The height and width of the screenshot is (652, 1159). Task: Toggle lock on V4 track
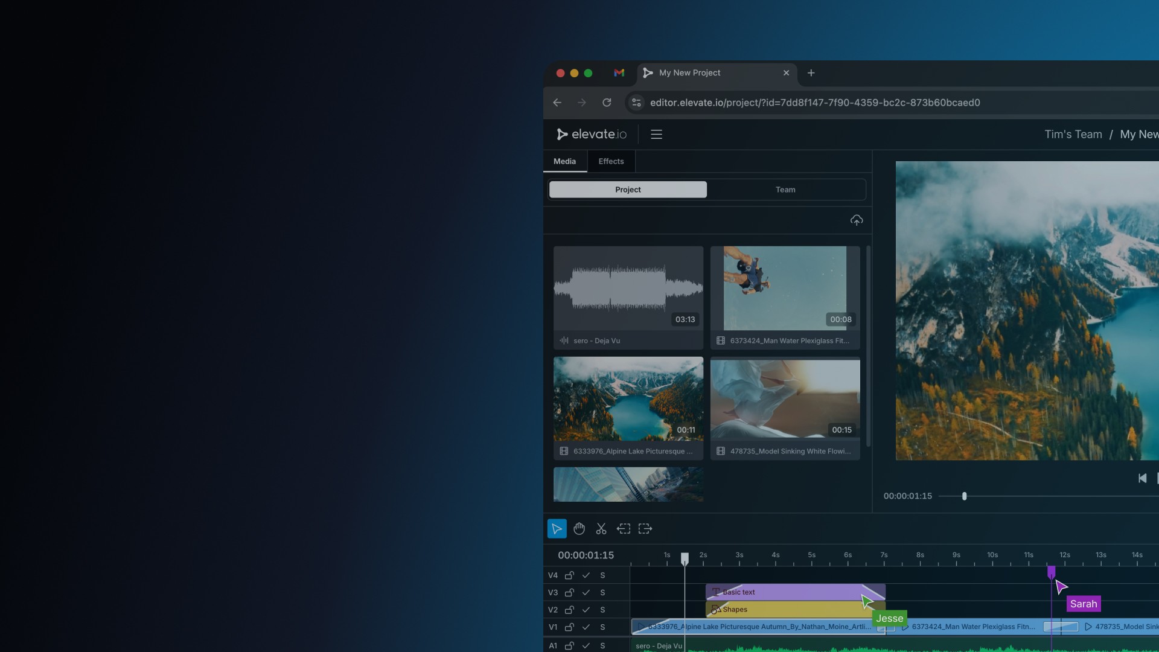click(x=569, y=575)
